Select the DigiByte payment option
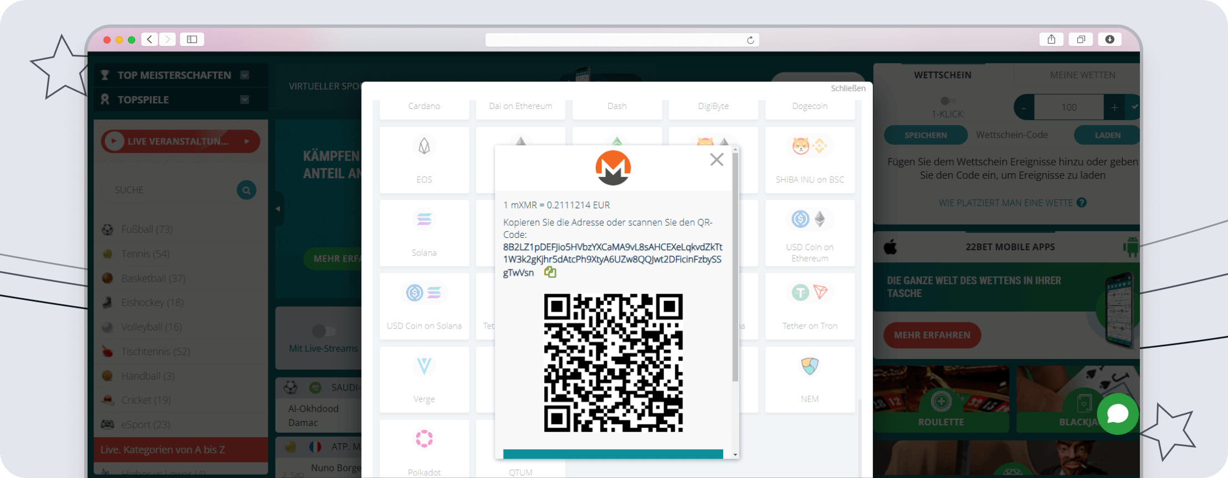 tap(713, 109)
